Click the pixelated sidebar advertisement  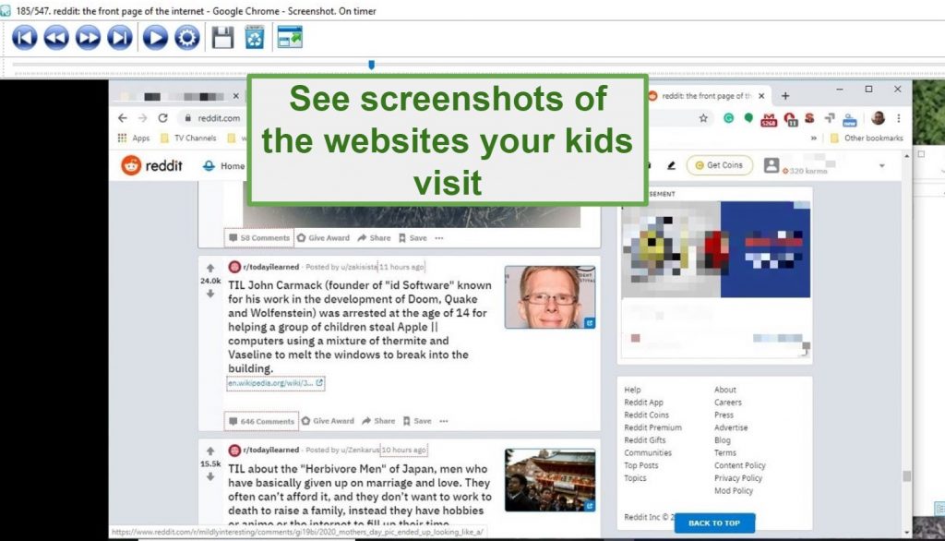(x=715, y=278)
